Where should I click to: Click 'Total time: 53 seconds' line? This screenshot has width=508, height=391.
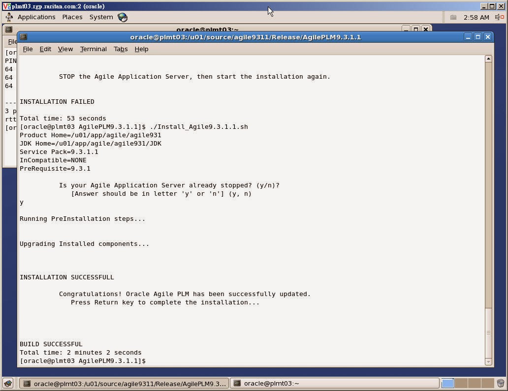pos(63,119)
